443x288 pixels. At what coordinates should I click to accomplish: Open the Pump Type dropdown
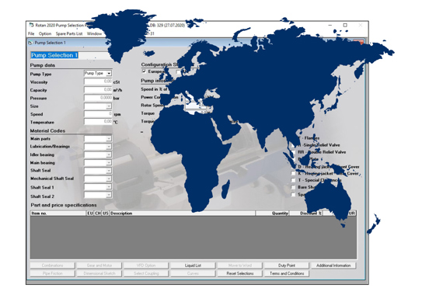[x=109, y=73]
